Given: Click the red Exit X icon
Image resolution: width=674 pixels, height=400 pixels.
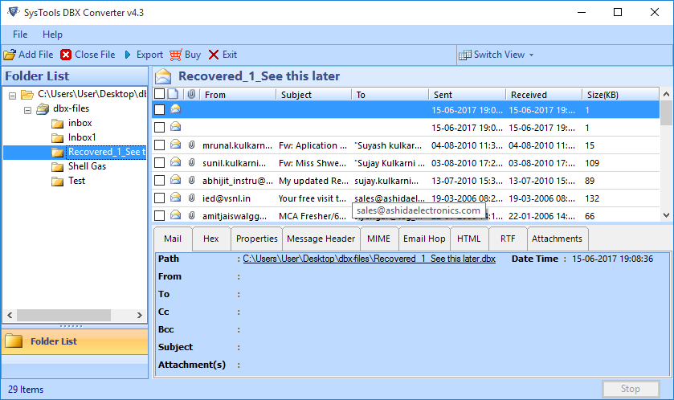Looking at the screenshot, I should pyautogui.click(x=214, y=55).
